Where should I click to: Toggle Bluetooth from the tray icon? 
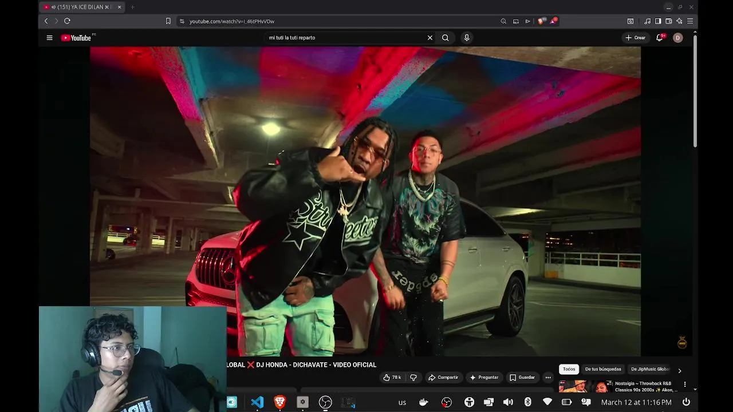click(528, 402)
